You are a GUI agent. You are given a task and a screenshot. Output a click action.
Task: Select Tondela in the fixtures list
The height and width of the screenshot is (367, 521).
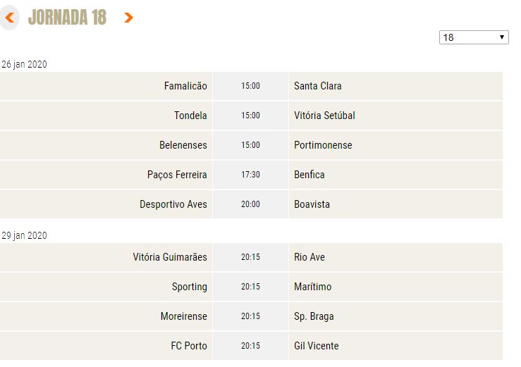(190, 116)
